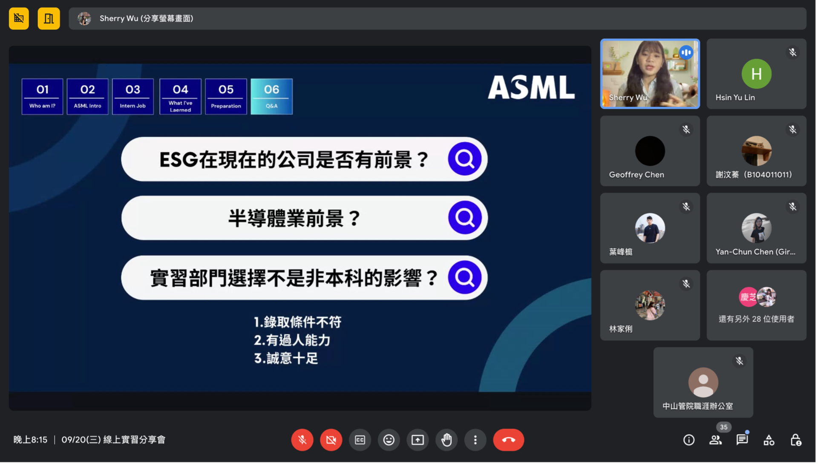This screenshot has height=464, width=818.
Task: Click the 04 What I've Learned tab
Action: click(181, 97)
